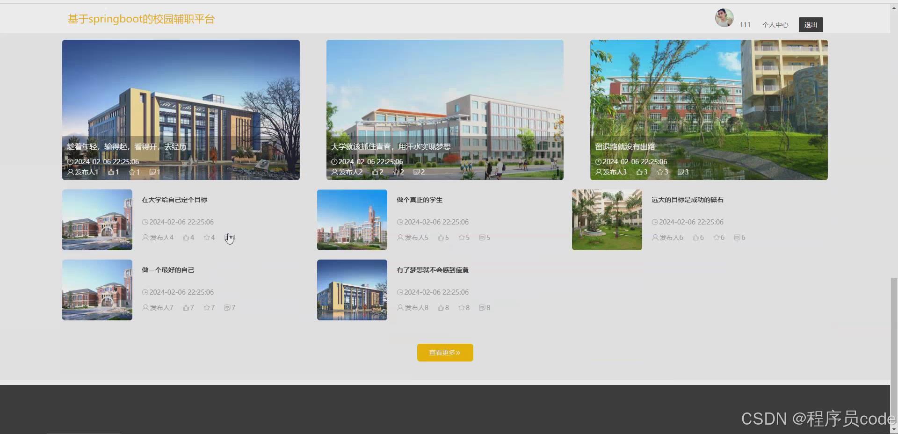Click the star icon in 发布人5 row
The width and height of the screenshot is (898, 434).
coord(462,238)
